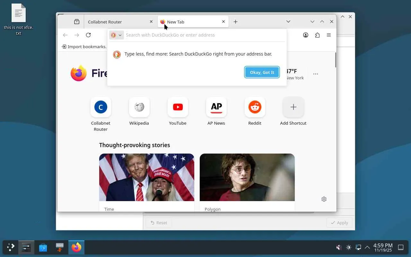This screenshot has height=257, width=411.
Task: Click Reset in the background settings window
Action: tap(159, 223)
